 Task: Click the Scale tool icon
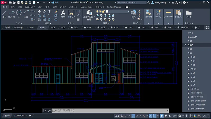pyautogui.click(x=44, y=20)
